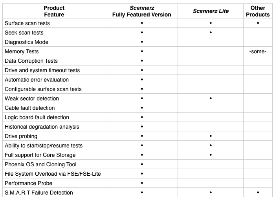Image resolution: width=275 pixels, height=200 pixels.
Task: Click the "Full support for Core Storage" label
Action: [40, 155]
